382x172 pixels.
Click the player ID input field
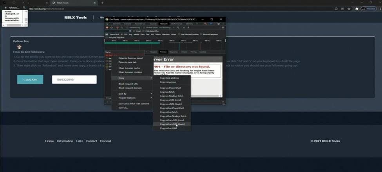click(x=74, y=79)
